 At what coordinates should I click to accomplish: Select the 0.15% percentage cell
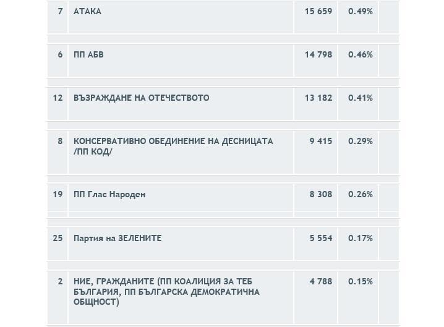pos(360,281)
